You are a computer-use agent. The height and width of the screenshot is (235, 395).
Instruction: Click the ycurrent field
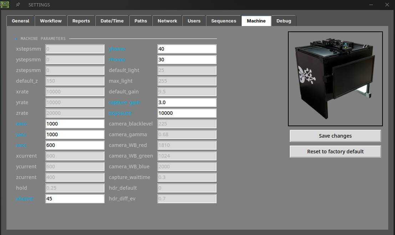tap(75, 167)
